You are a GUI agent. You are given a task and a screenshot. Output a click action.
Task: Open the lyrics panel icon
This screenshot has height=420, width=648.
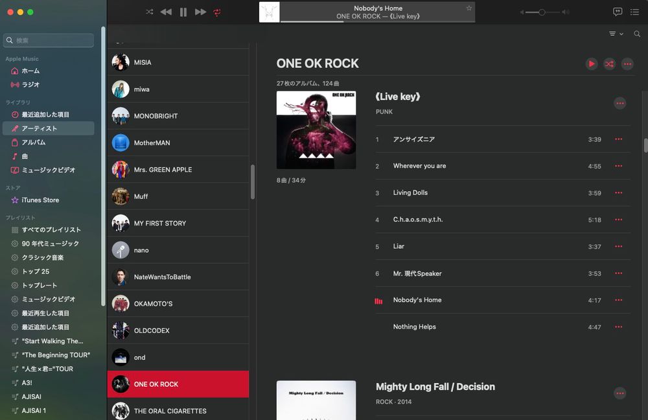pyautogui.click(x=618, y=12)
